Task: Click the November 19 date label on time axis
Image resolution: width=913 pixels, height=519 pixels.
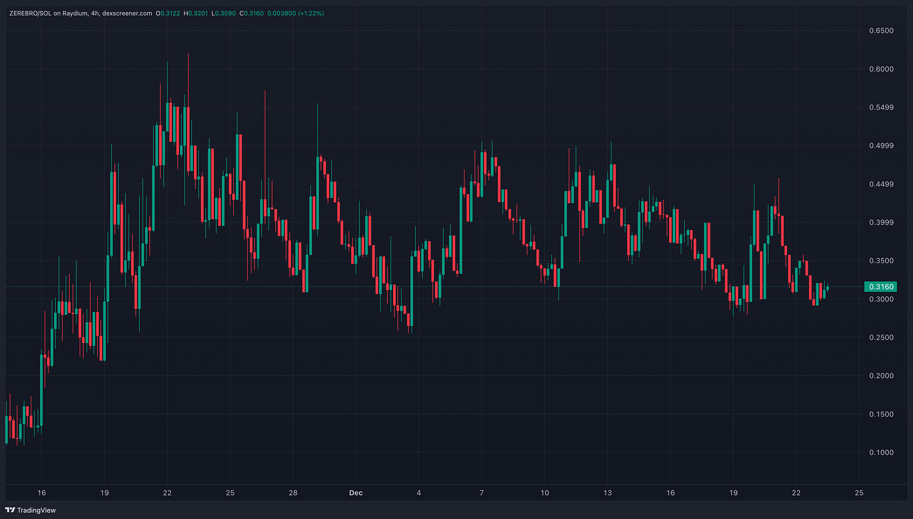Action: tap(104, 493)
